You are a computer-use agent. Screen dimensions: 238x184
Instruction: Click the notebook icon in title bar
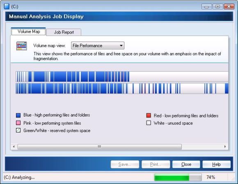click(x=7, y=7)
